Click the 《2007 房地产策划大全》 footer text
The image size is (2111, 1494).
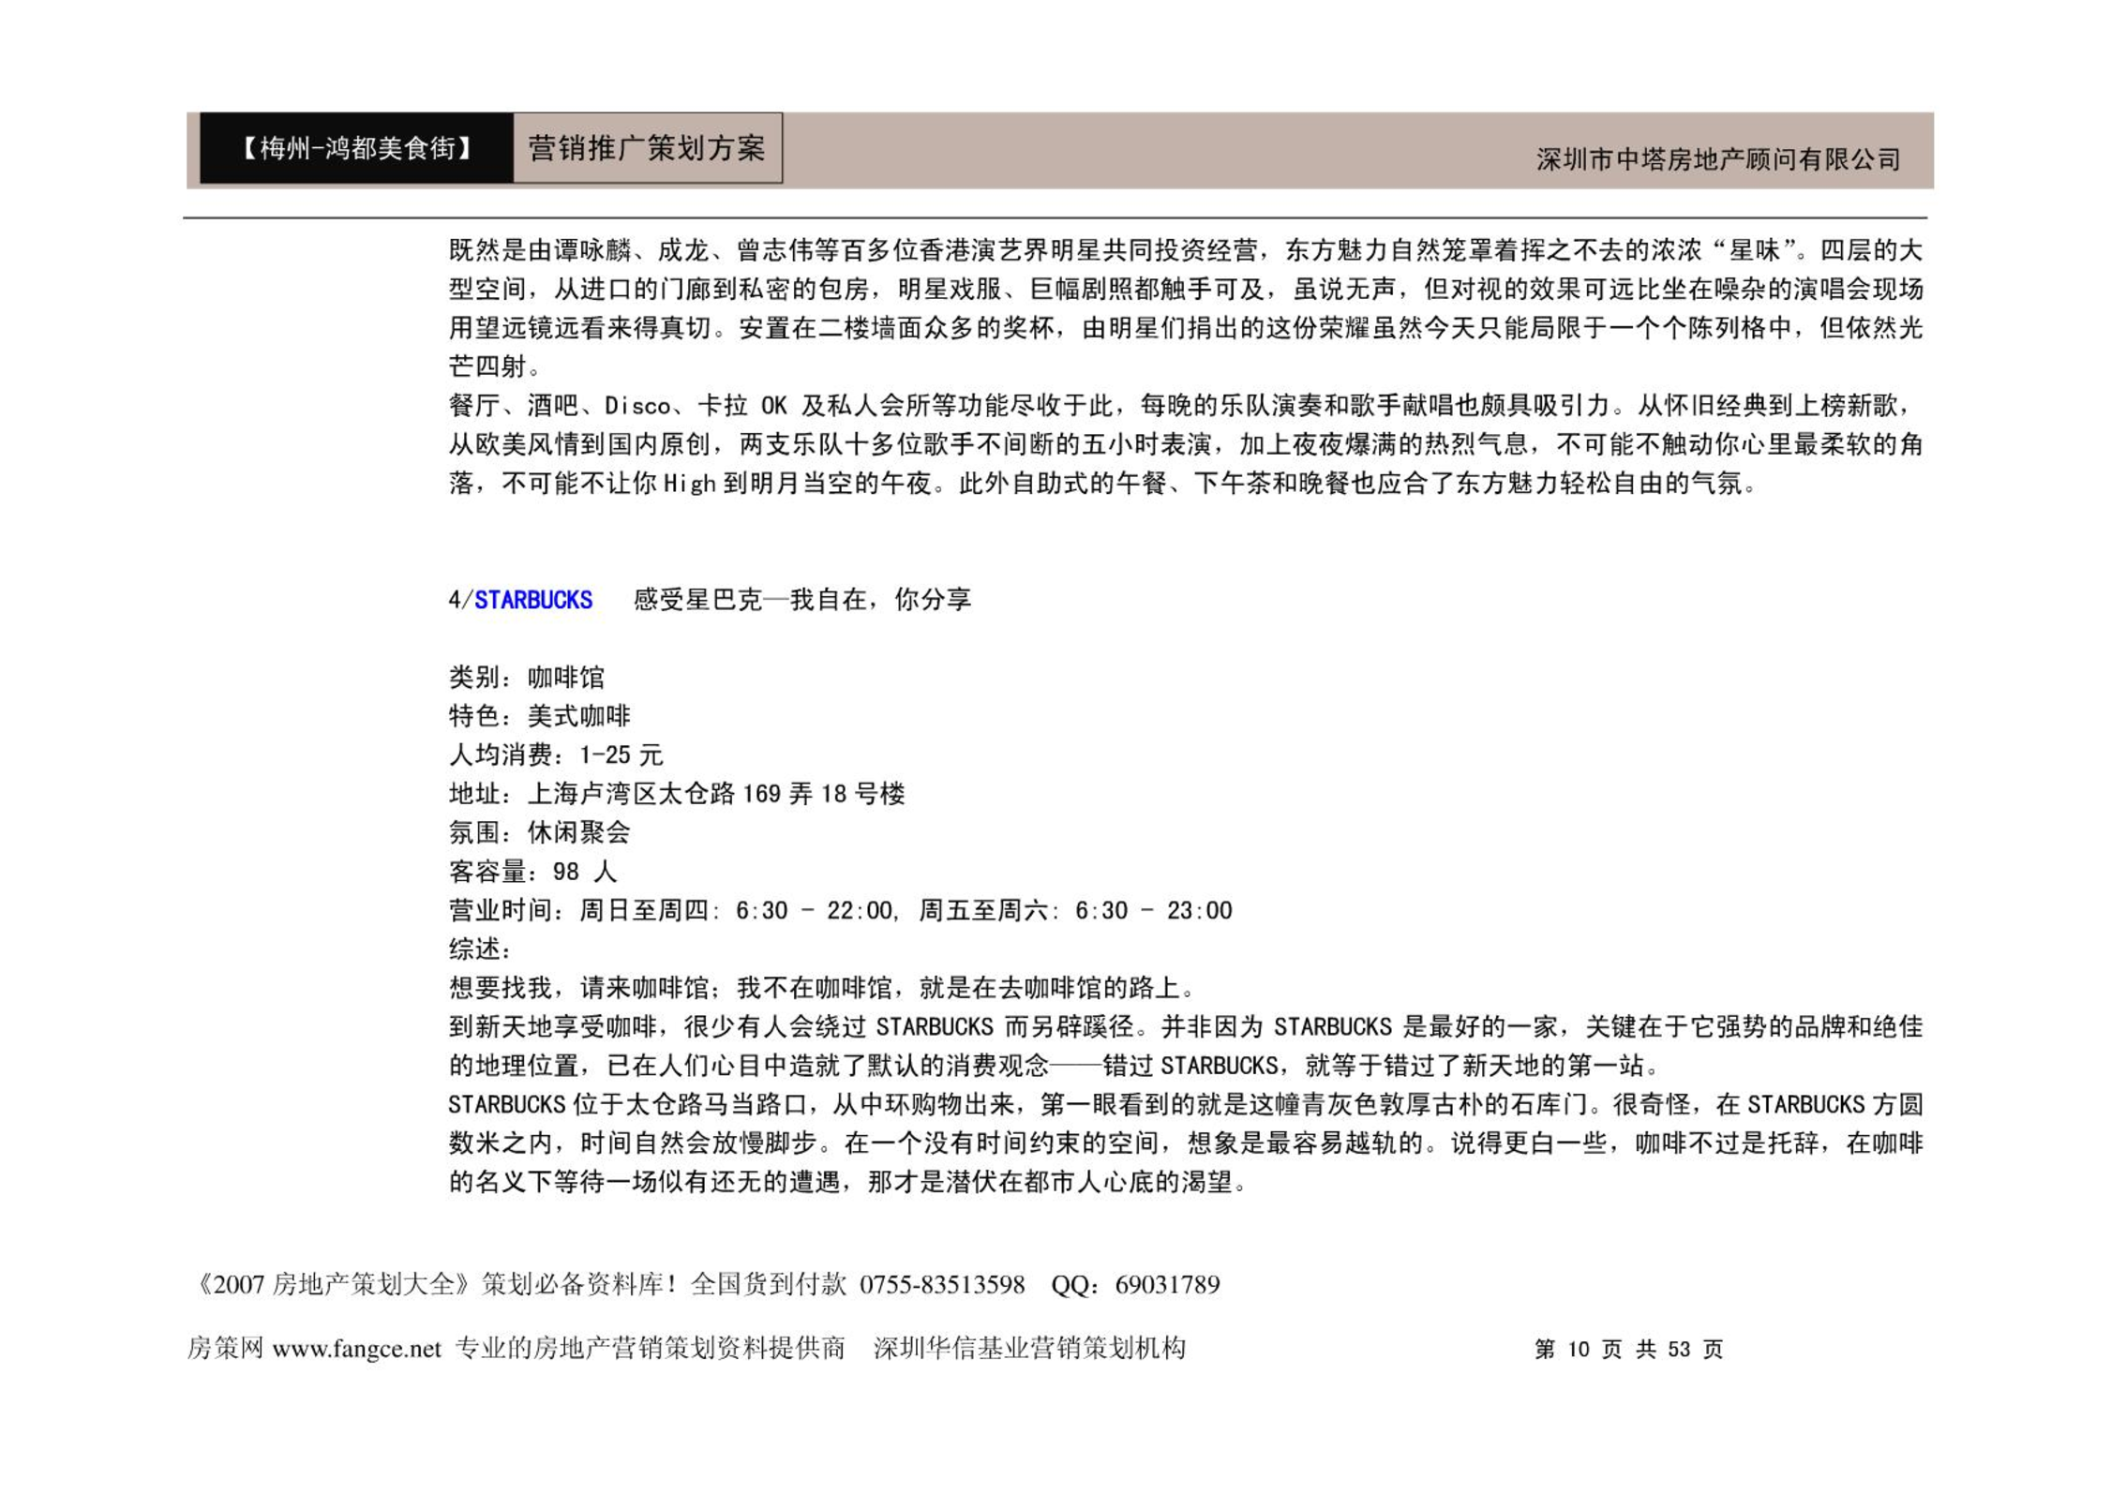[x=332, y=1284]
